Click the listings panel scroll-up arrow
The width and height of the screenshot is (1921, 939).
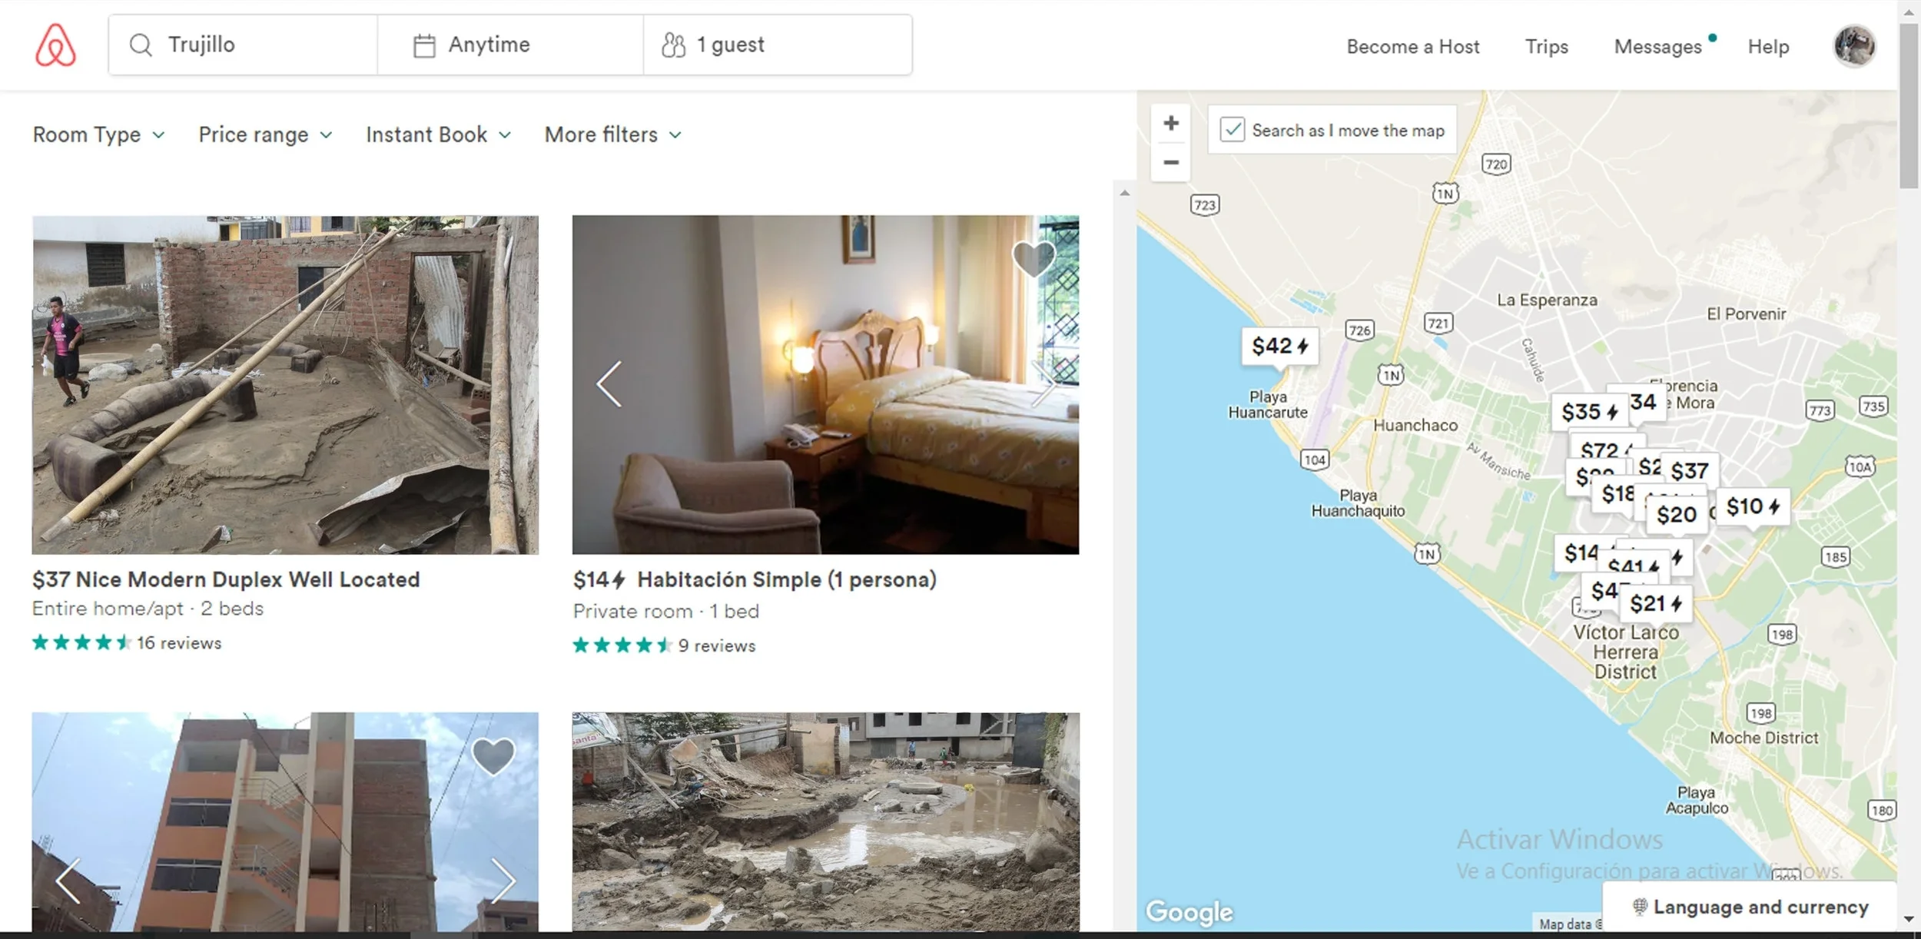1124,193
